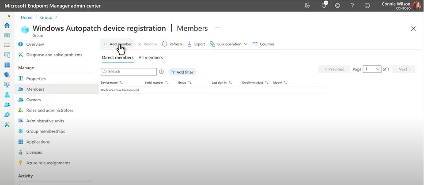Click the Home breadcrumb link
424x185 pixels.
point(26,17)
